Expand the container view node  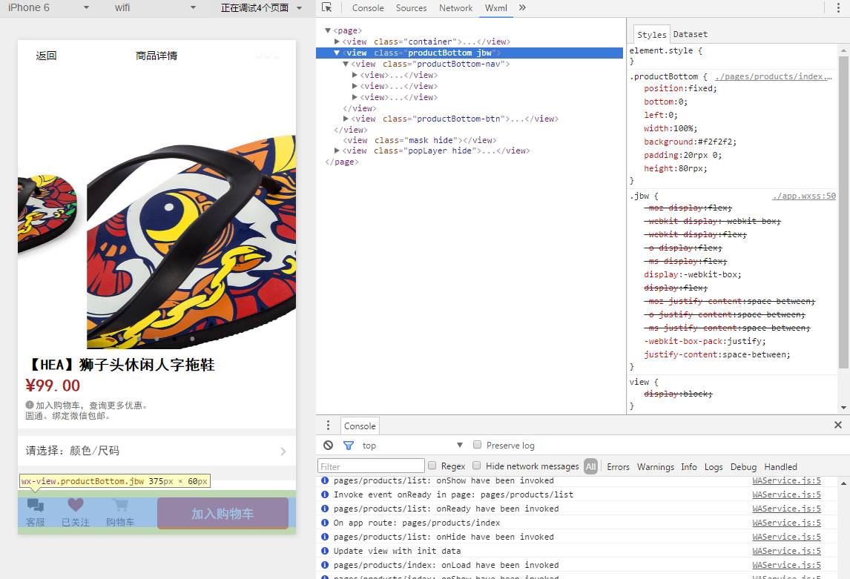pyautogui.click(x=337, y=42)
